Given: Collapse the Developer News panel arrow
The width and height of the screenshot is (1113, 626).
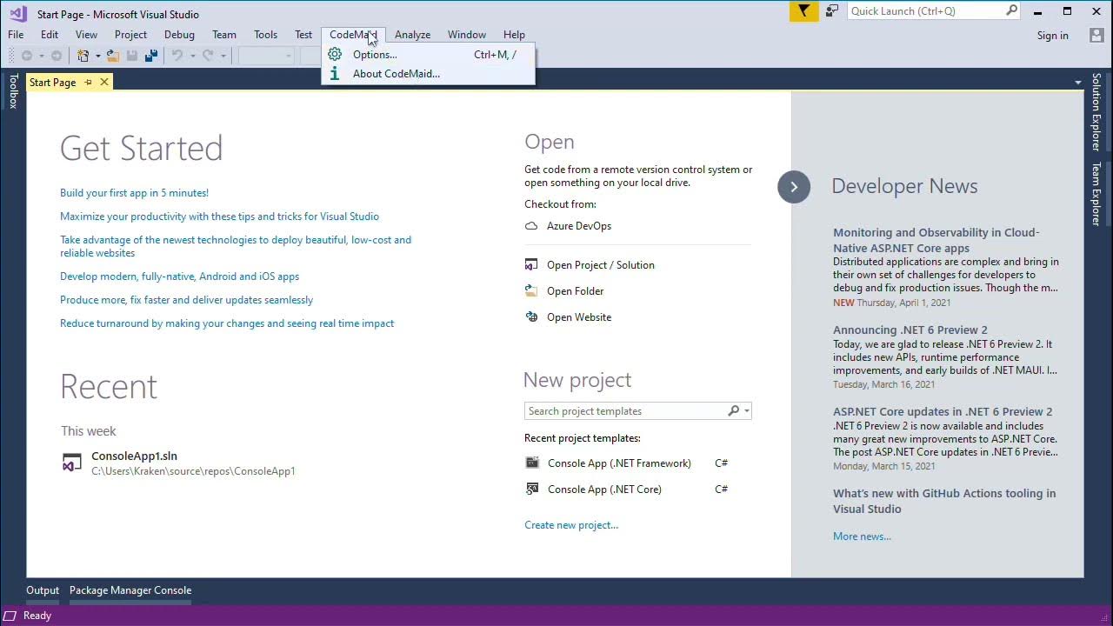Looking at the screenshot, I should (x=794, y=187).
